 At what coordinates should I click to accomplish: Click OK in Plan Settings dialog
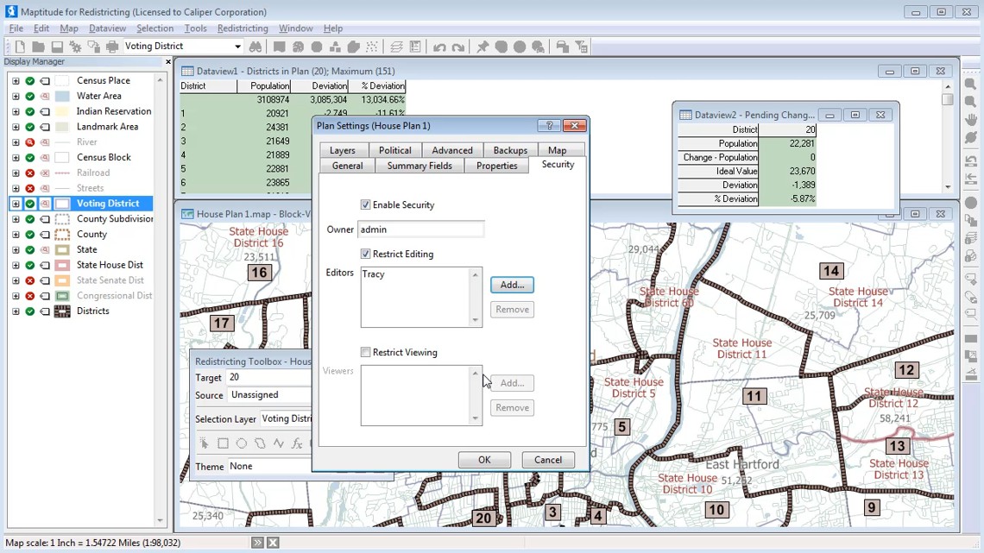pyautogui.click(x=484, y=460)
